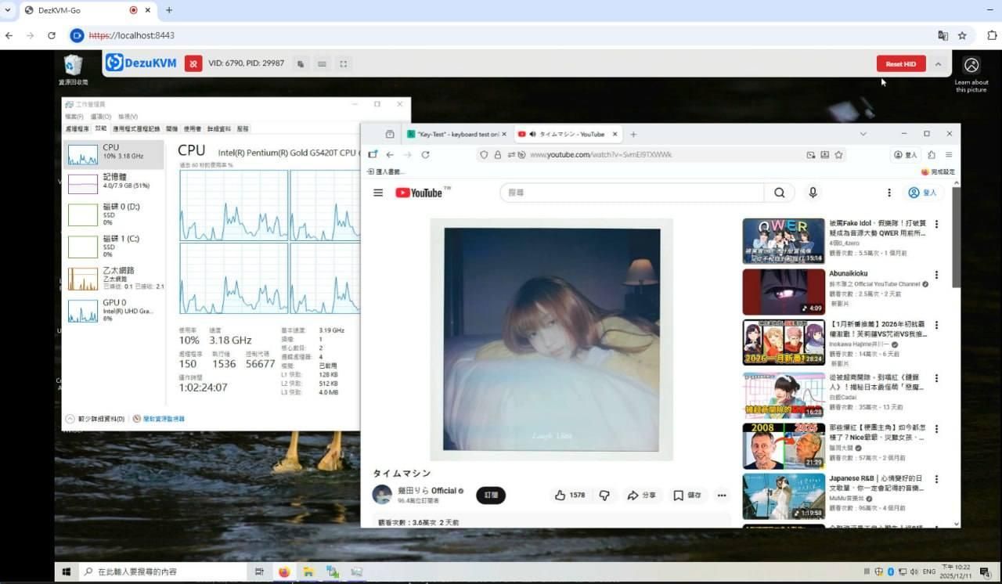The height and width of the screenshot is (584, 1002).
Task: Click the red USB disconnect icon in DezuKVM bar
Action: [x=193, y=63]
